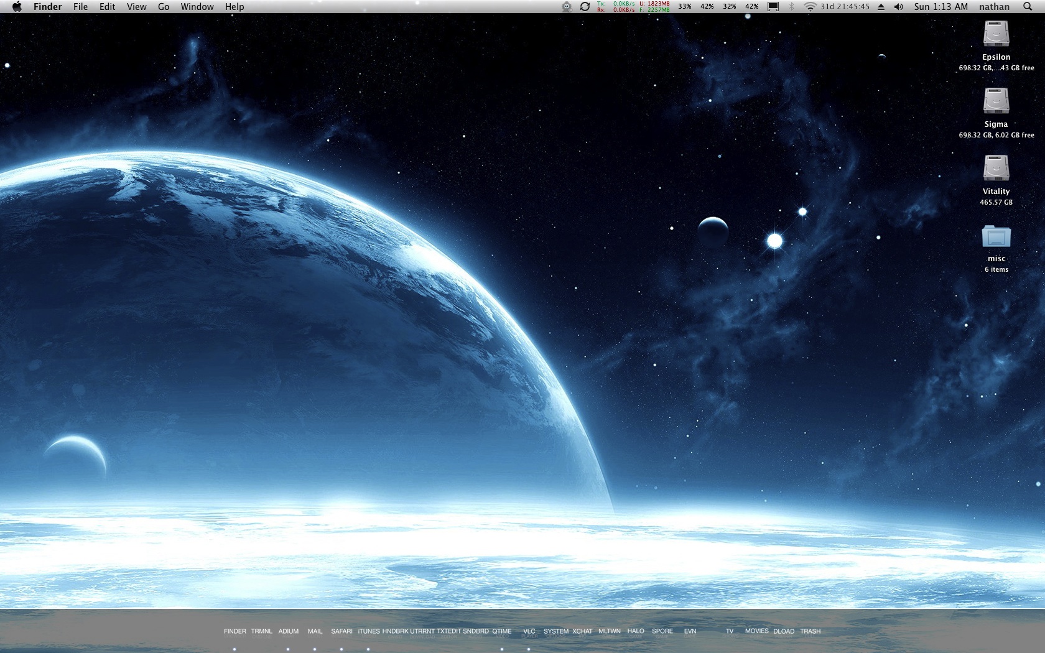Open the Window menu
The image size is (1045, 653).
pos(197,7)
